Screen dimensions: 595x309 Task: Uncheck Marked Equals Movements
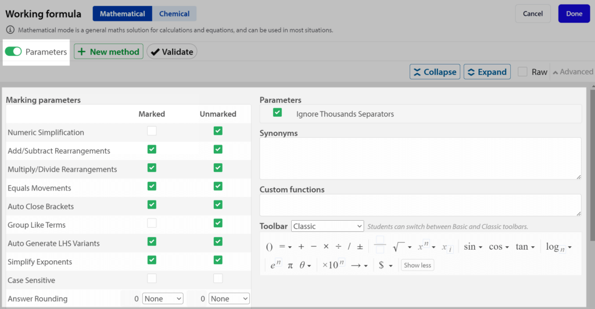pos(152,186)
